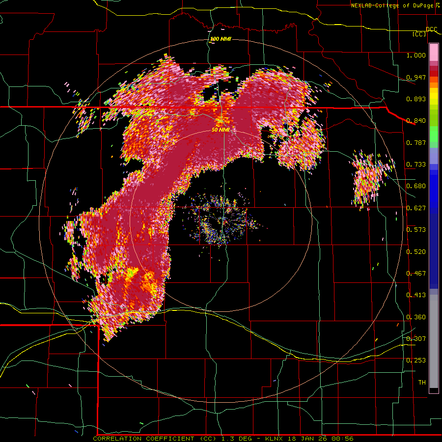Viewport: 442px width, 442px height.
Task: Click the 18 JAN 26 date text
Action: tap(307, 439)
